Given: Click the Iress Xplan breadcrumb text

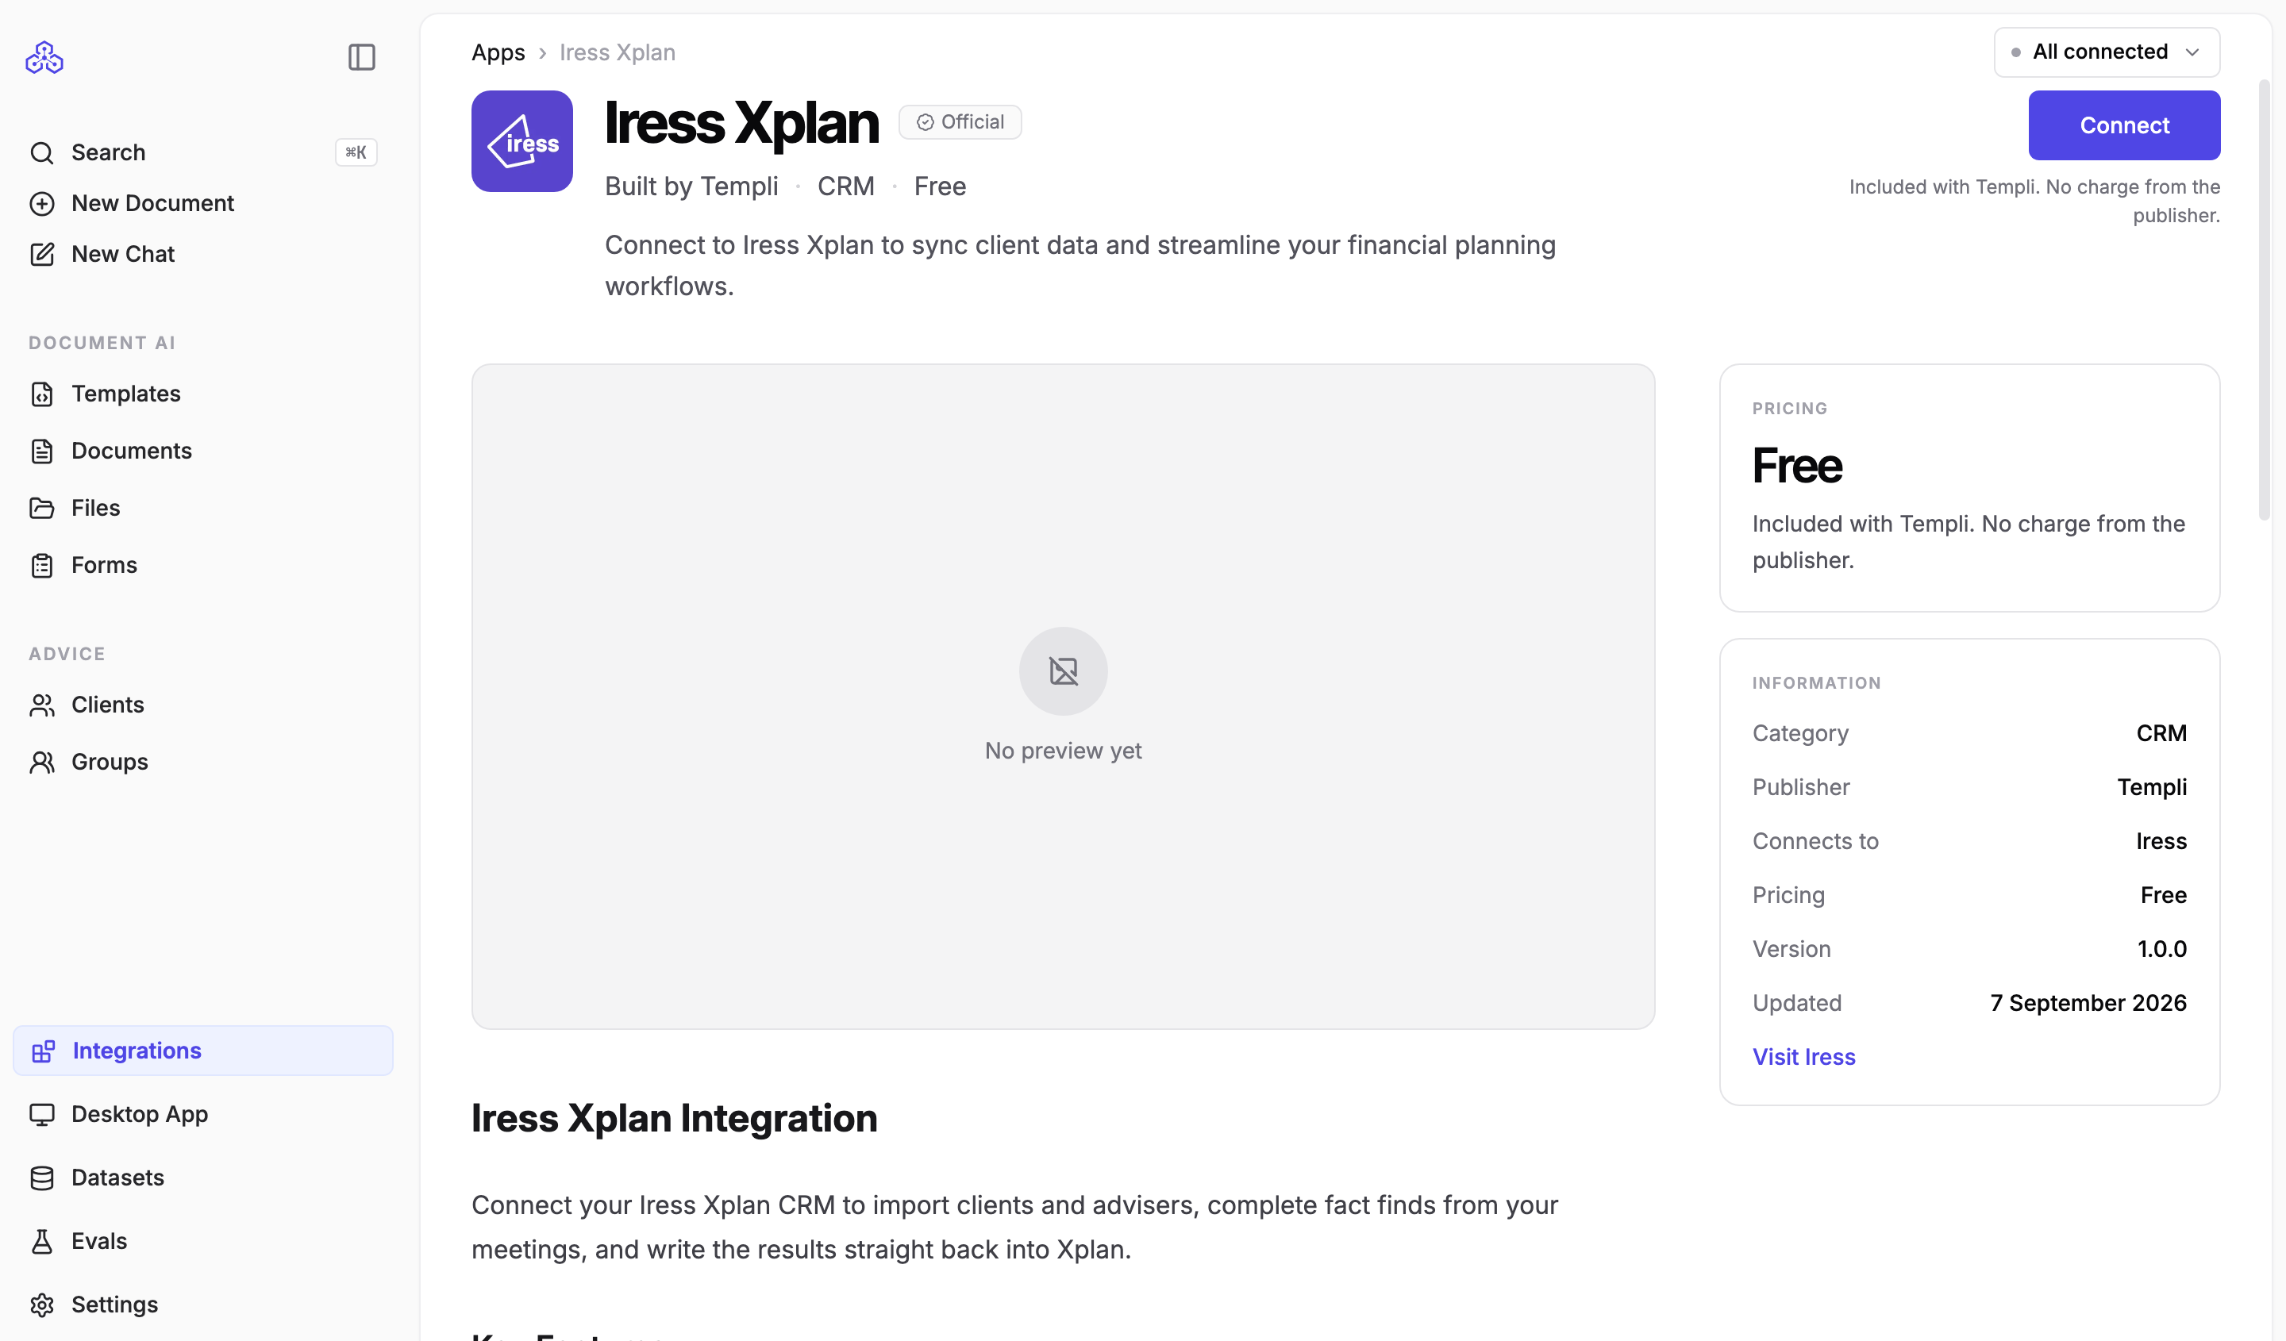Looking at the screenshot, I should coord(617,52).
